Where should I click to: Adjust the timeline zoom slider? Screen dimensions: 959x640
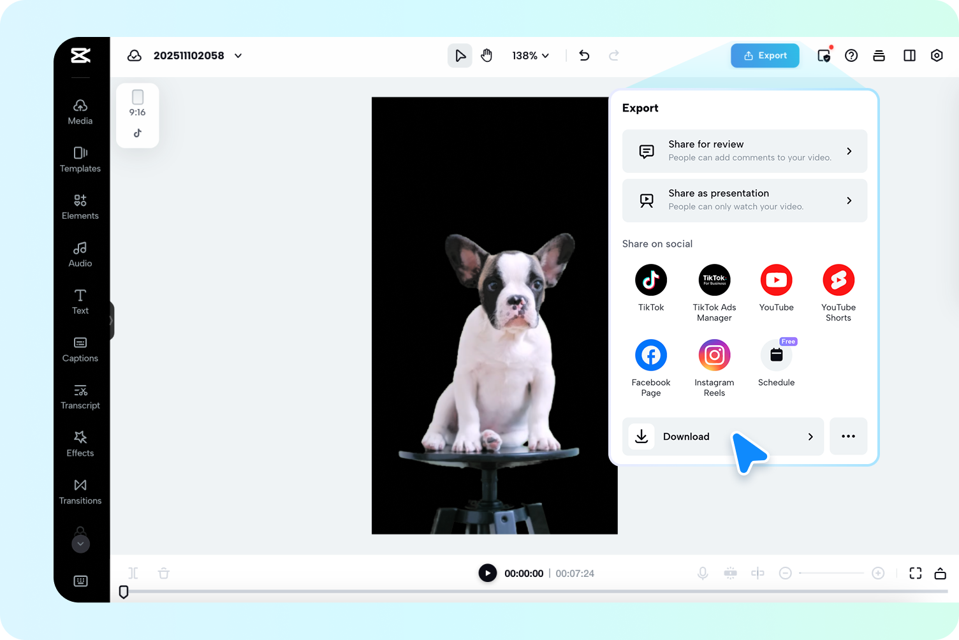pos(831,573)
